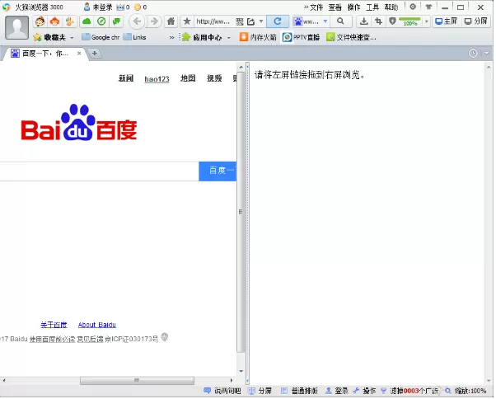
Task: Click the address bar URL field
Action: [x=213, y=21]
